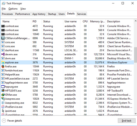Click the 120,728 K memory value
This screenshot has width=137, height=126.
click(99, 54)
